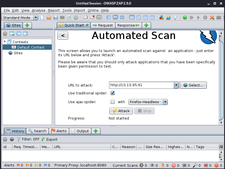
Task: Click the green break toggle circle icon
Action: pos(185,18)
